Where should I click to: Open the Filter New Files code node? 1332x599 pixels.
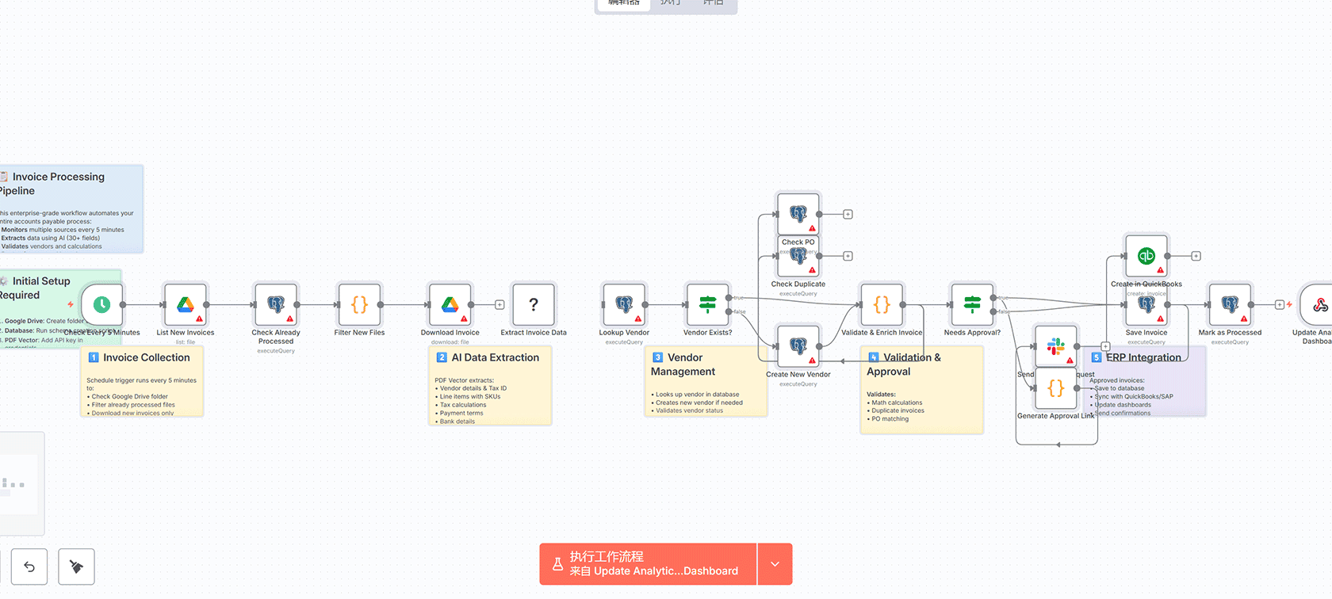pos(359,304)
